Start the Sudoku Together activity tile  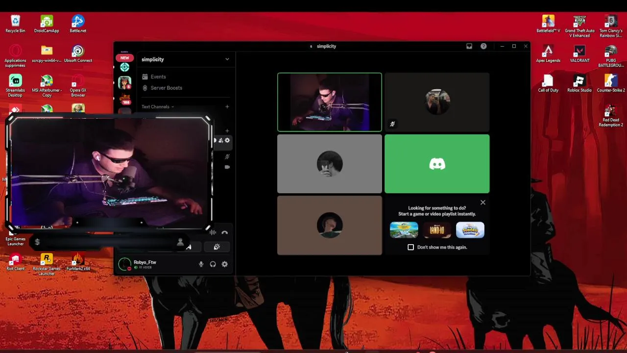(x=470, y=230)
